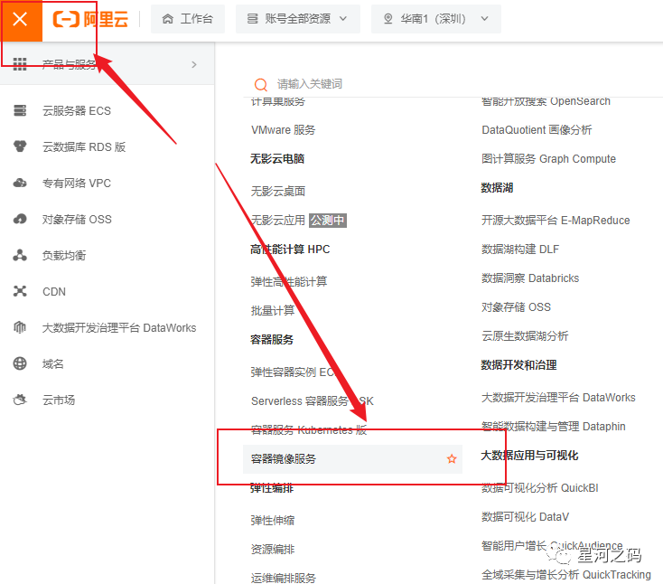Click the CDN network icon
Viewport: 663px width, 584px height.
click(x=20, y=291)
